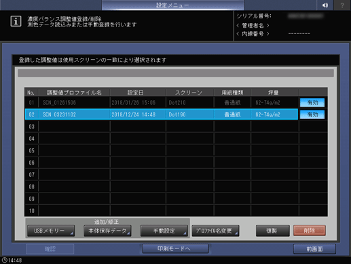
Task: Open プロファイル名変更 rename dialog
Action: [x=215, y=231]
